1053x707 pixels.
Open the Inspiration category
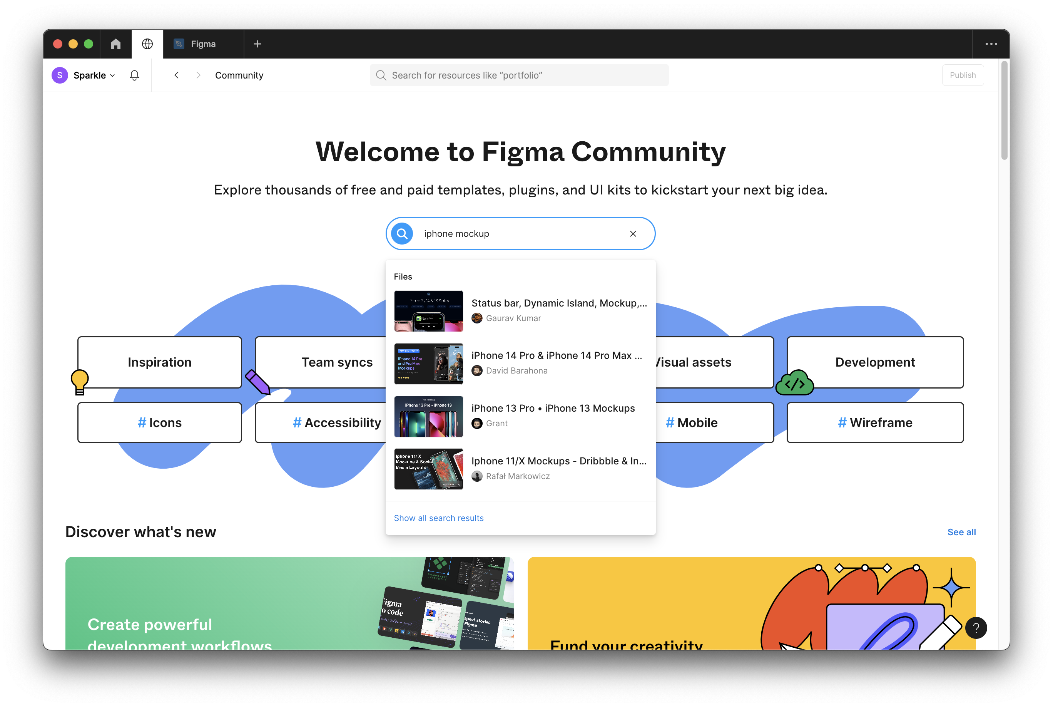pos(159,362)
